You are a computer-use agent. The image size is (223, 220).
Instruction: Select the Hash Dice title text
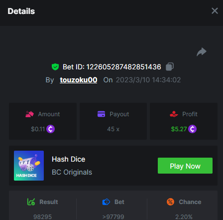69,159
